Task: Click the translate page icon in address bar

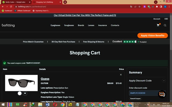Action: [131, 7]
